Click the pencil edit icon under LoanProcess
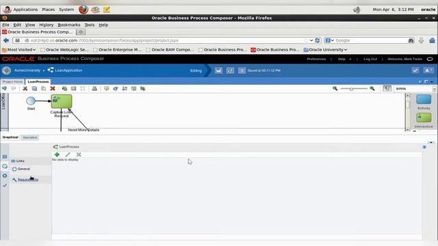The image size is (438, 246). click(68, 154)
